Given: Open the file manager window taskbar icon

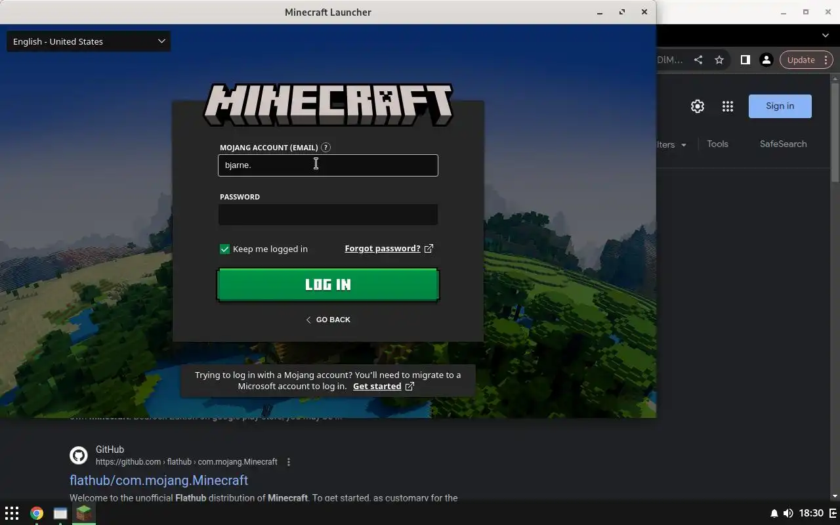Looking at the screenshot, I should (x=60, y=513).
